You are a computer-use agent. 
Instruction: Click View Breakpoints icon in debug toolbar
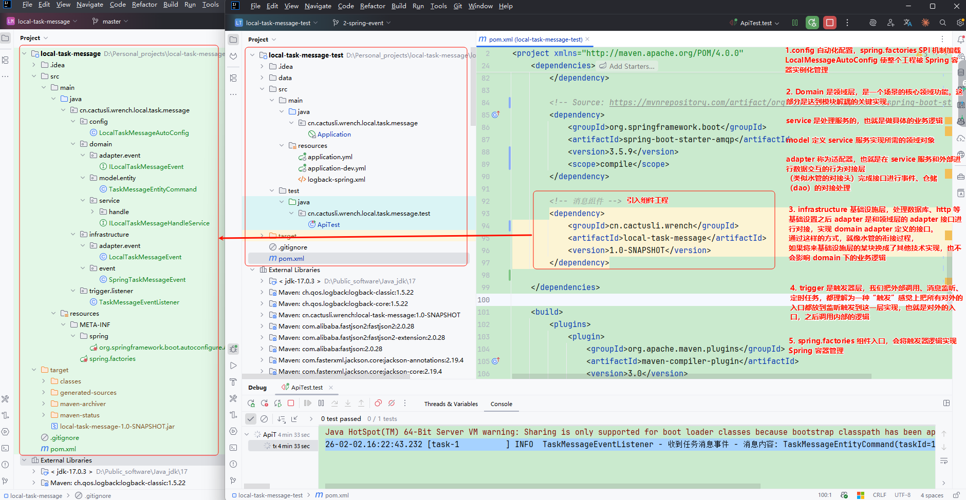(x=378, y=403)
